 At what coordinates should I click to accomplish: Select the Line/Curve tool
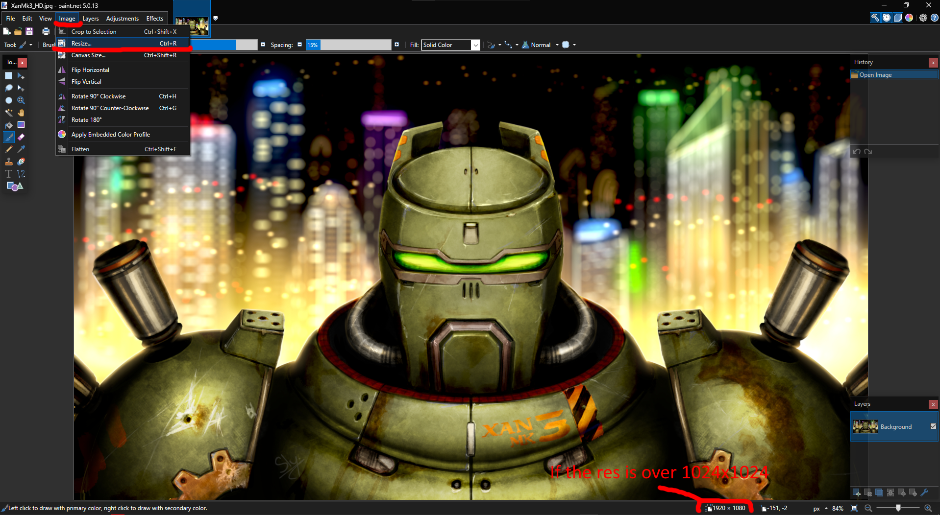click(x=21, y=174)
